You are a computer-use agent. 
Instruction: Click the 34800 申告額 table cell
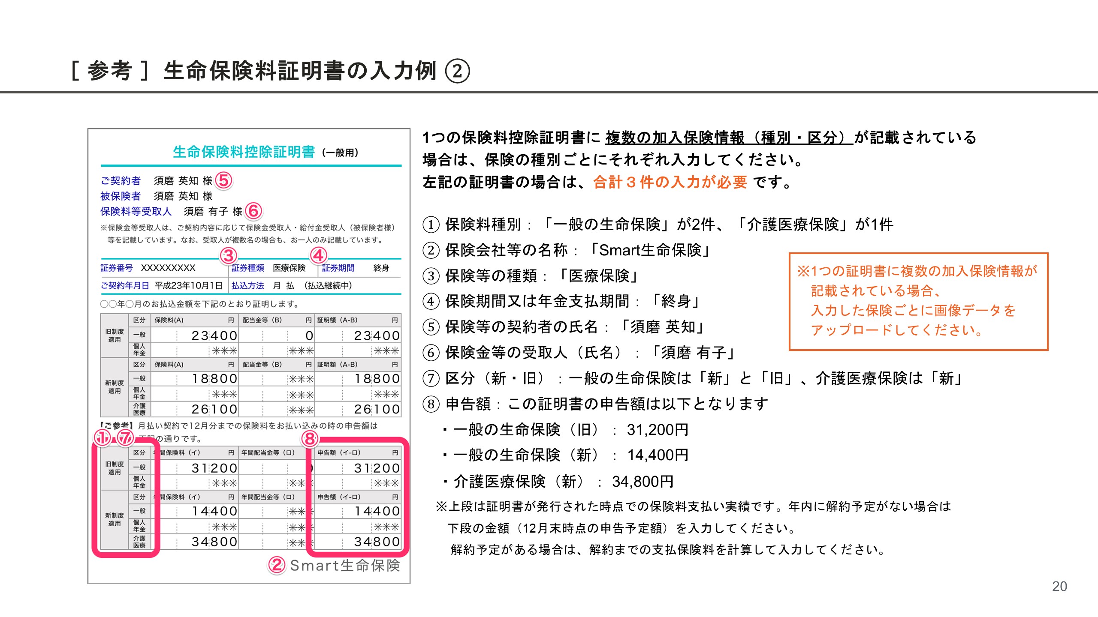coord(376,542)
